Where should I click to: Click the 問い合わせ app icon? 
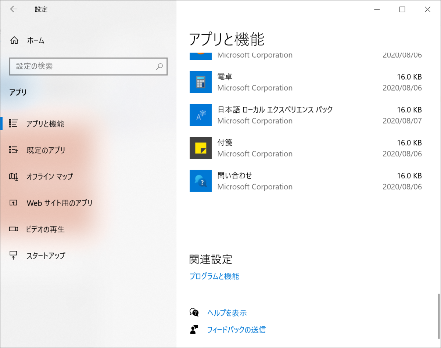coord(200,181)
